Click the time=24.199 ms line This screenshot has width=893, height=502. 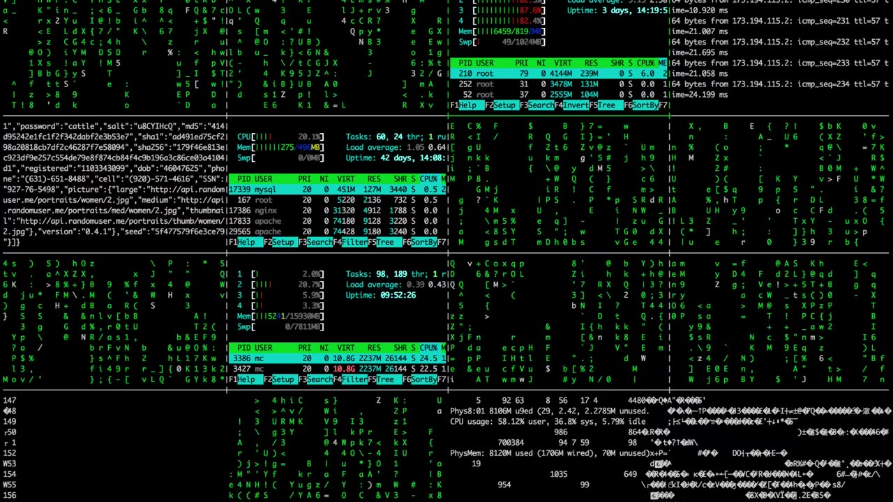click(x=700, y=95)
